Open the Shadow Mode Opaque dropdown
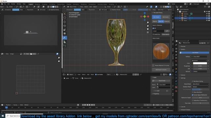 click(200, 87)
